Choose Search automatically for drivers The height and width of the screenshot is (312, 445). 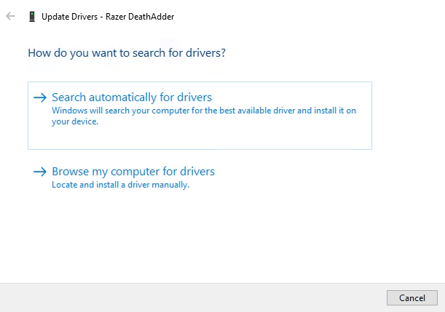pyautogui.click(x=200, y=116)
